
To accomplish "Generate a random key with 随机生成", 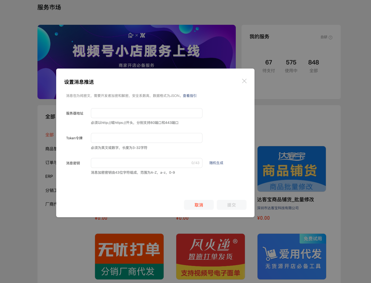I will tap(216, 163).
